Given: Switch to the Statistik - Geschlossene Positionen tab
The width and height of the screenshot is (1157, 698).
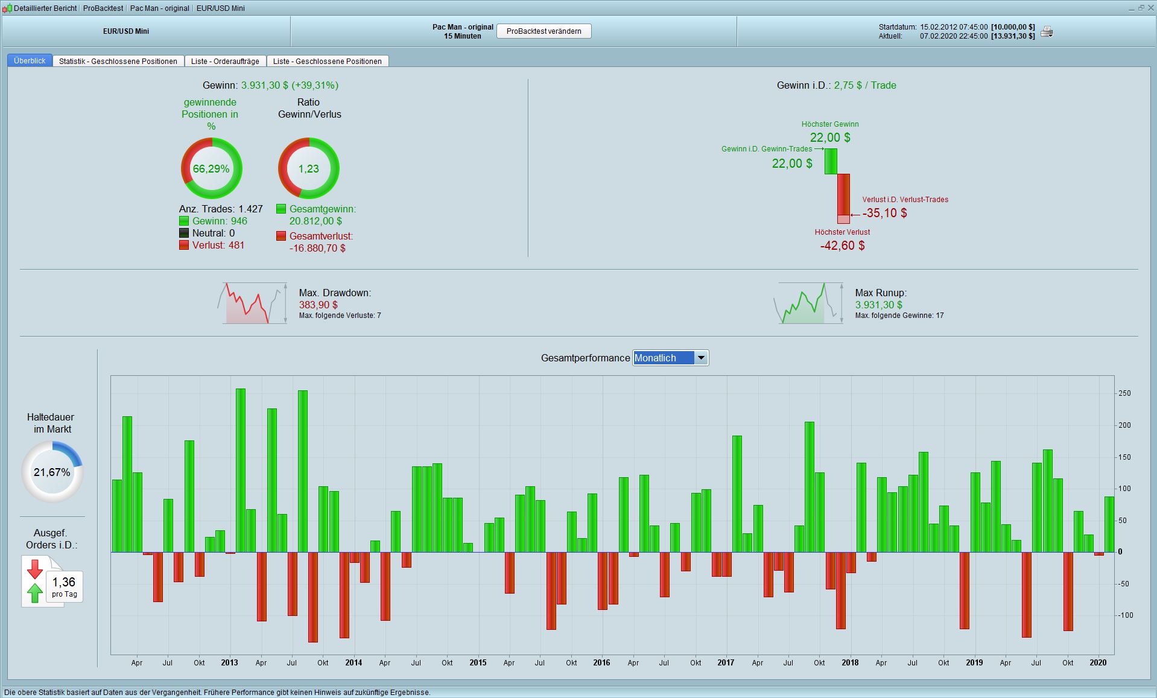Looking at the screenshot, I should point(118,61).
